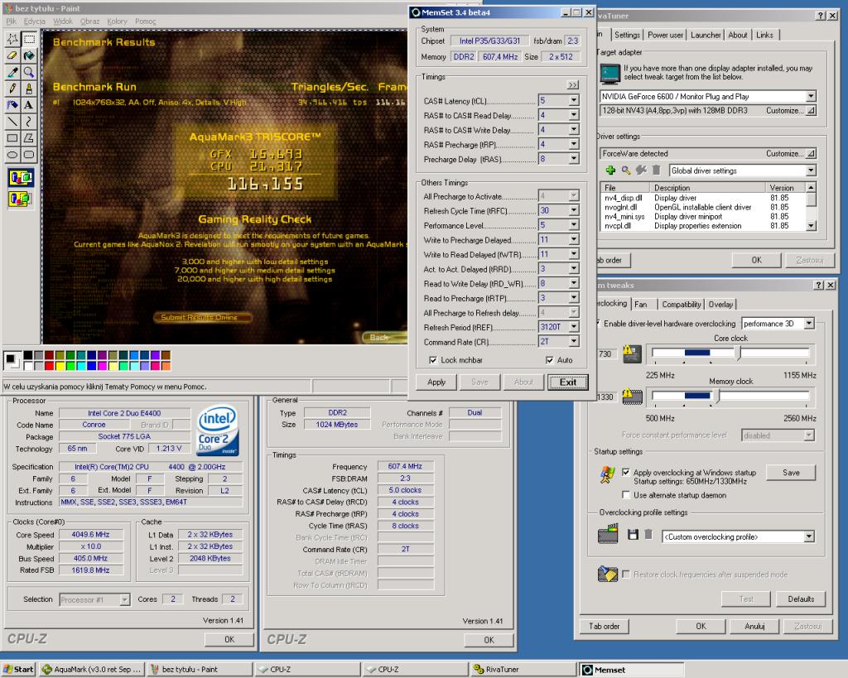Screen dimensions: 848x678
Task: Click the memory clock chip warning icon
Action: 632,397
